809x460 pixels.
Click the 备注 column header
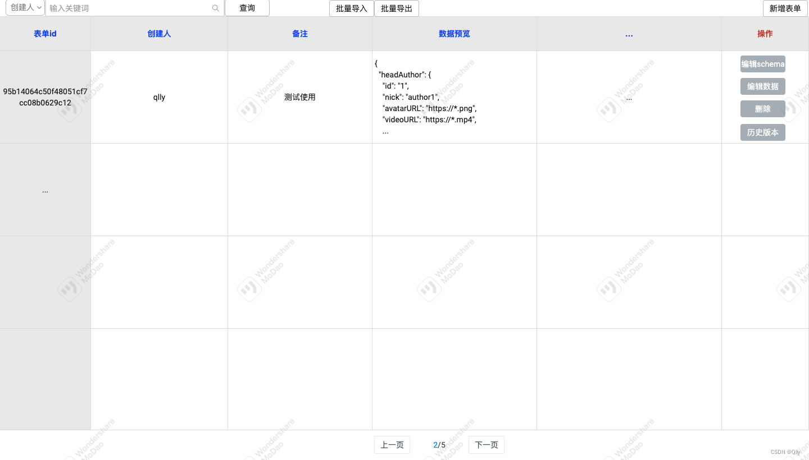point(300,34)
